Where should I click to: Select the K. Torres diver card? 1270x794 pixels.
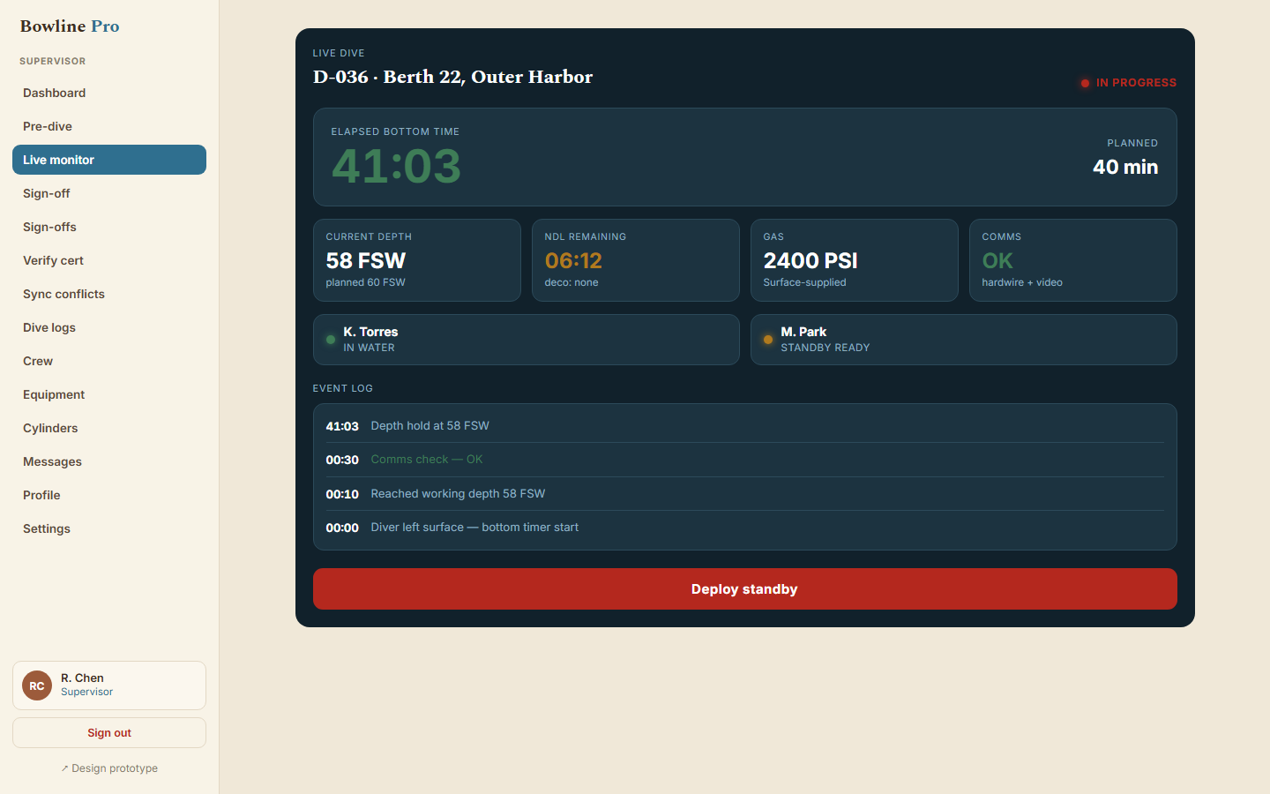526,340
